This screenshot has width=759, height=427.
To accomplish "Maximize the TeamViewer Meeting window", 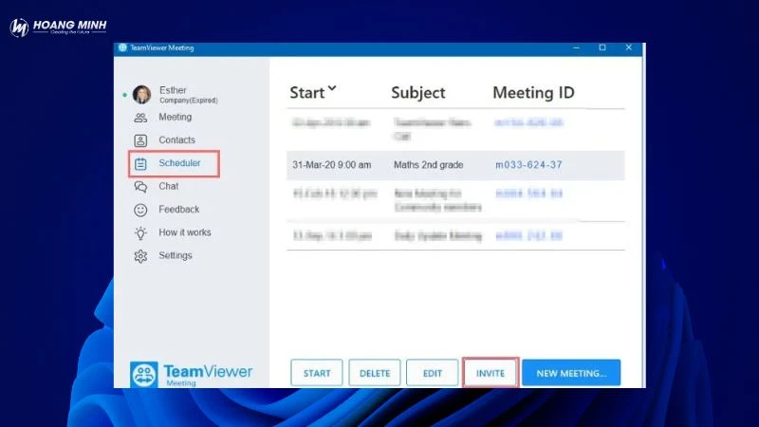I will click(602, 47).
